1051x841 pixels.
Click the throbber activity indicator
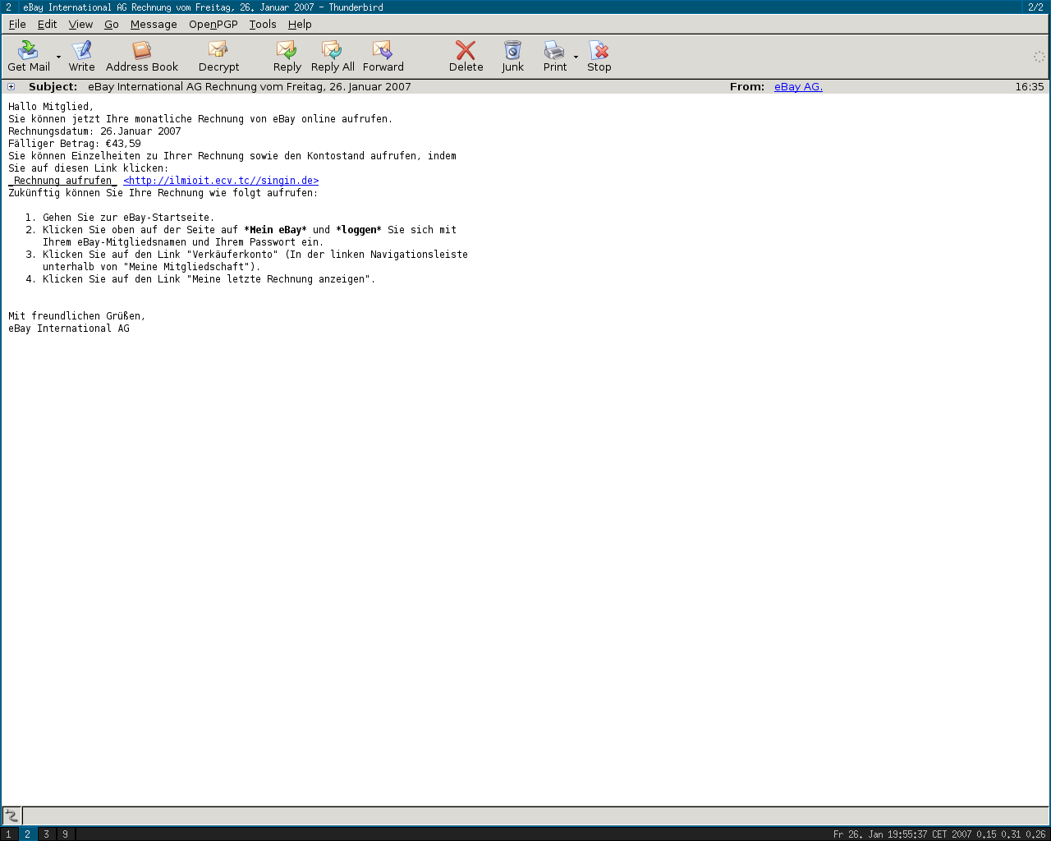(1039, 57)
